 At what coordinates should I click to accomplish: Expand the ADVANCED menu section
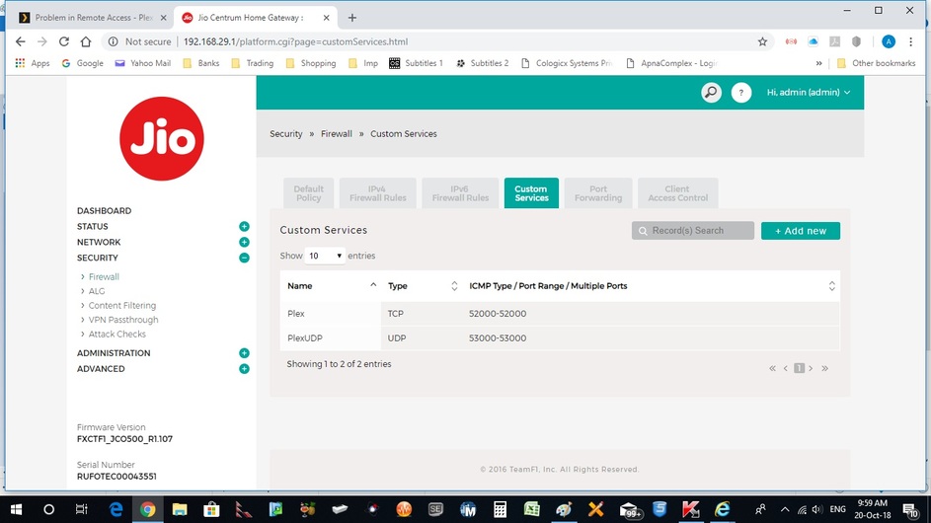244,369
